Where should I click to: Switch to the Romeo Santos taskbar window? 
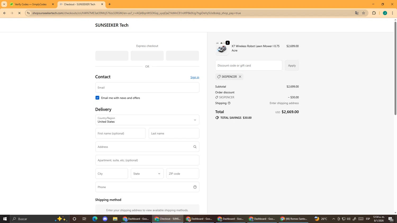294,219
